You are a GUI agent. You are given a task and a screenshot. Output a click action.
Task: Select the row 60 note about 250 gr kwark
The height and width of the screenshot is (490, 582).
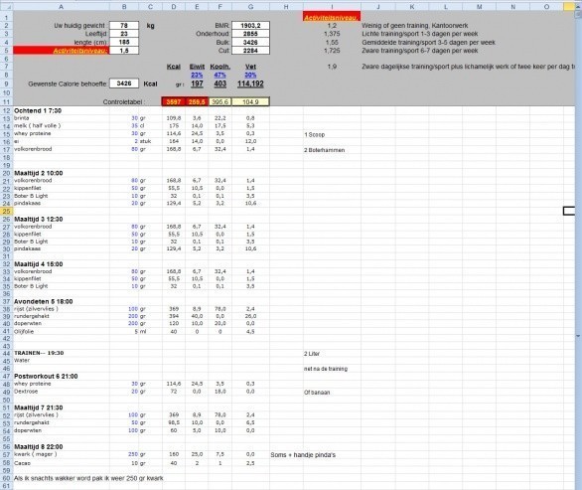(88, 478)
